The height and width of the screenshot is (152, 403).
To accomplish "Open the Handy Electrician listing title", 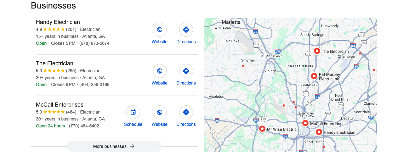I will [x=58, y=22].
